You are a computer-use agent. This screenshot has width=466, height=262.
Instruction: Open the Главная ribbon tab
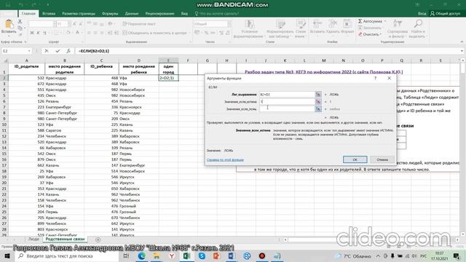tap(28, 13)
